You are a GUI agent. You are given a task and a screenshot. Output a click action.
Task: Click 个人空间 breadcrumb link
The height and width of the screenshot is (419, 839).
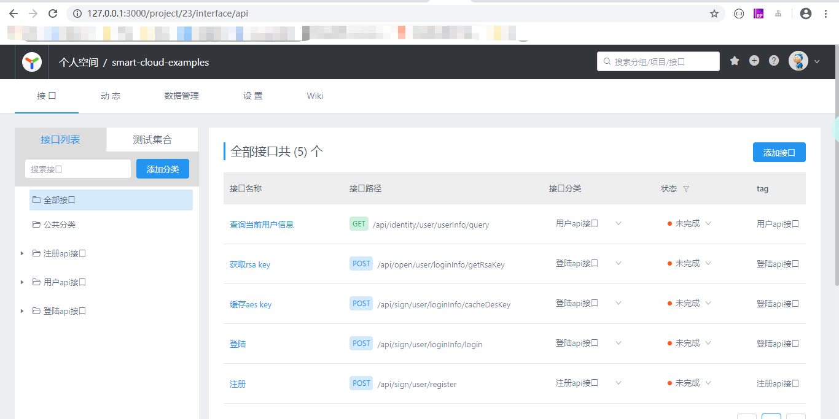pyautogui.click(x=79, y=62)
